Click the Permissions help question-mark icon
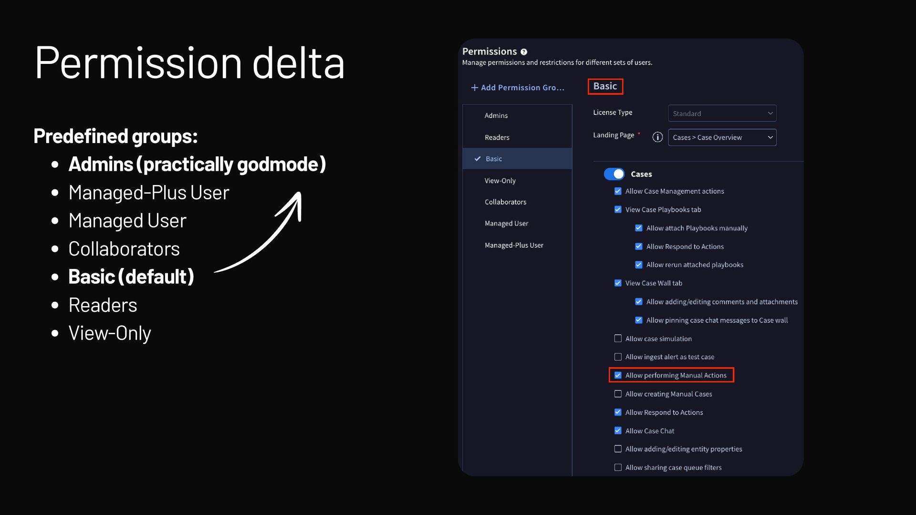 coord(524,52)
